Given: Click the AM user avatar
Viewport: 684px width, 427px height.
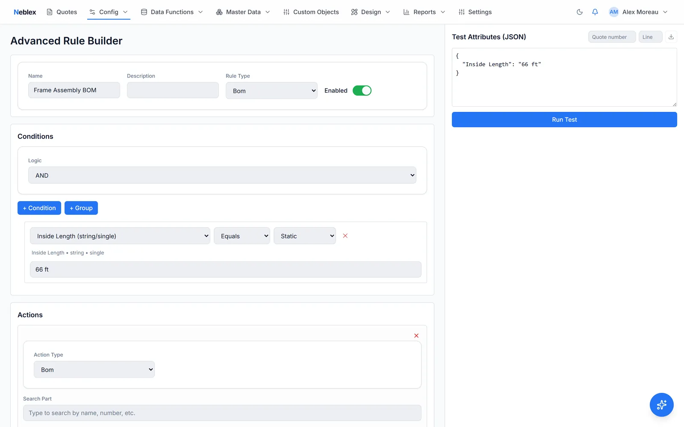Looking at the screenshot, I should [614, 12].
